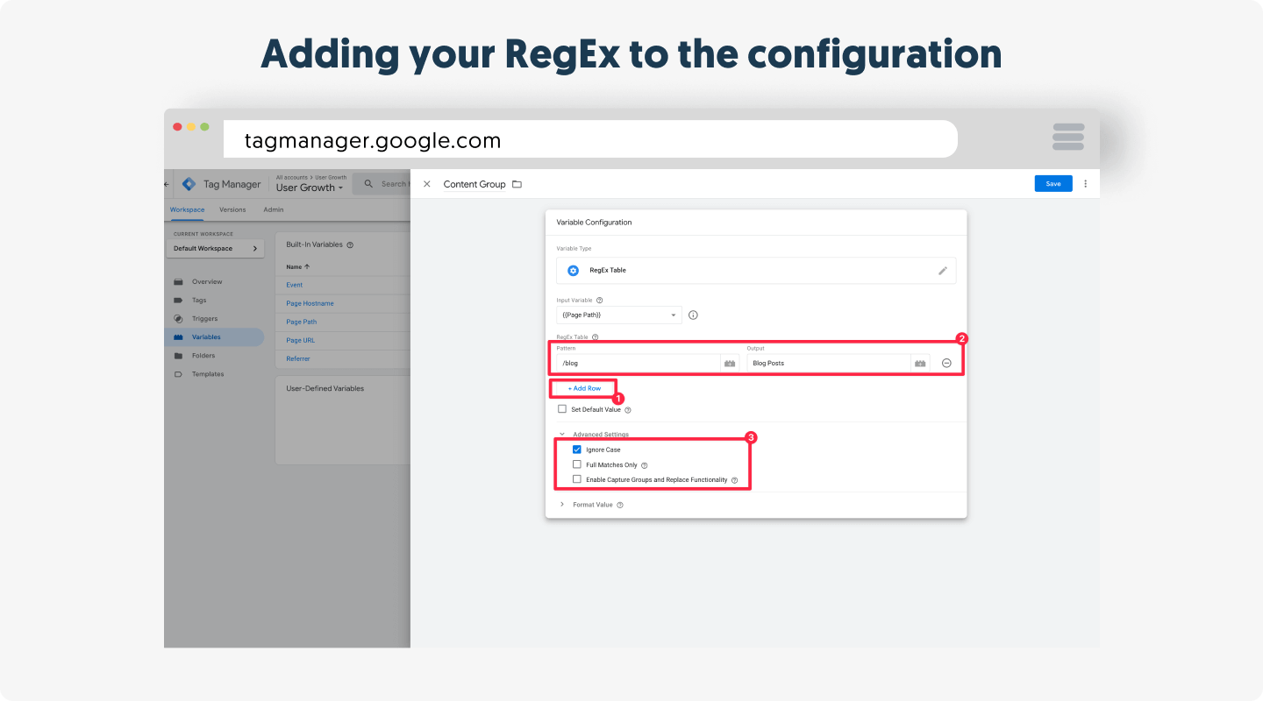The image size is (1263, 701).
Task: Click the folder icon next to Content Group
Action: [x=517, y=184]
